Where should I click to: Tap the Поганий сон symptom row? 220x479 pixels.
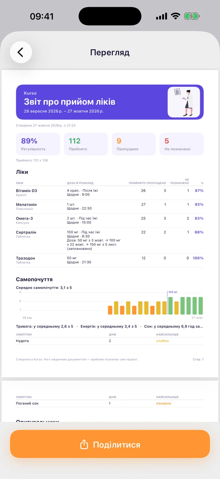point(110,403)
